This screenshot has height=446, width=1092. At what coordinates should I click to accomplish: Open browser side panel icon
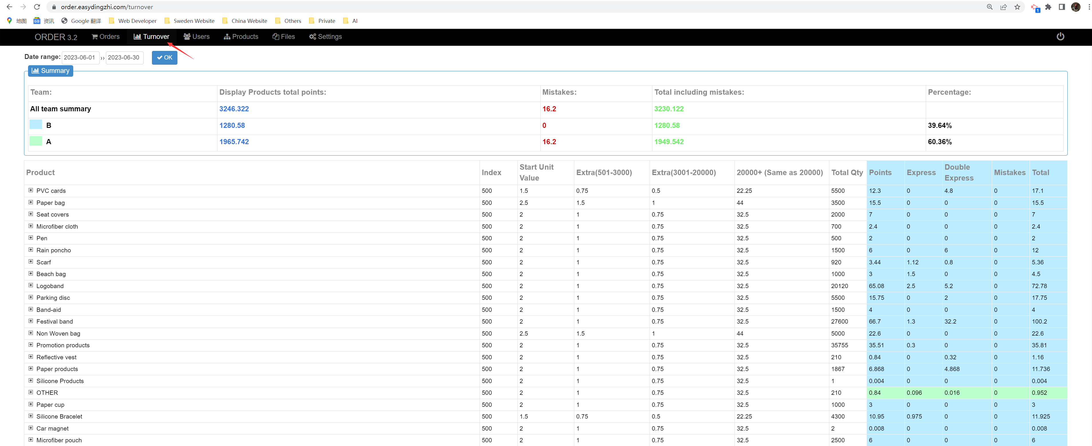pyautogui.click(x=1061, y=7)
